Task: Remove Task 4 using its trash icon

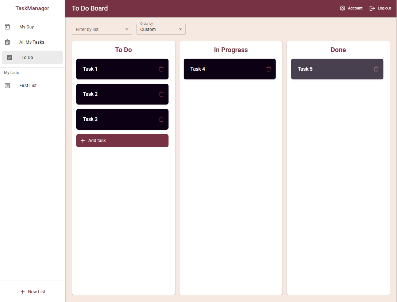Action: (269, 69)
